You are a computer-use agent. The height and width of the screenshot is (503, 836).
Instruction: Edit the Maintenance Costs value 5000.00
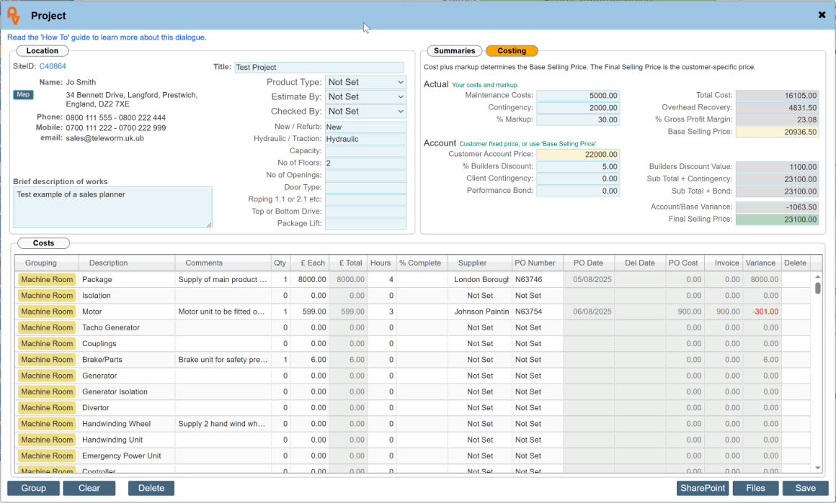pos(578,95)
